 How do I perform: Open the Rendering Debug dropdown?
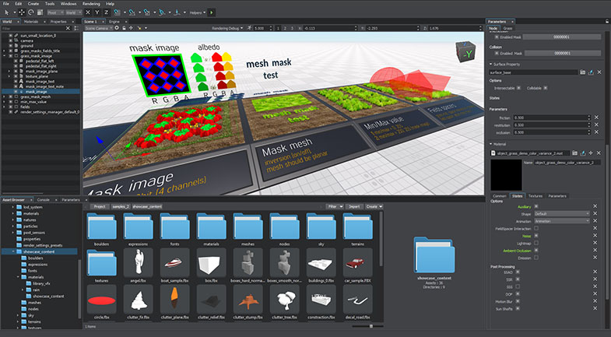(x=227, y=28)
